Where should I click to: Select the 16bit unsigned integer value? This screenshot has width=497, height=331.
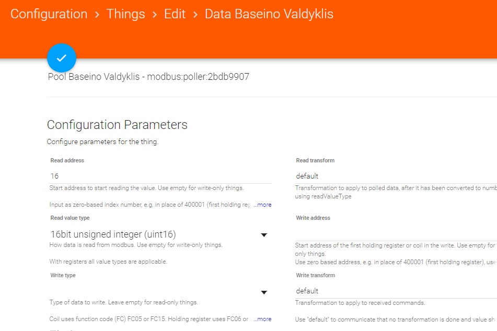[x=113, y=234]
